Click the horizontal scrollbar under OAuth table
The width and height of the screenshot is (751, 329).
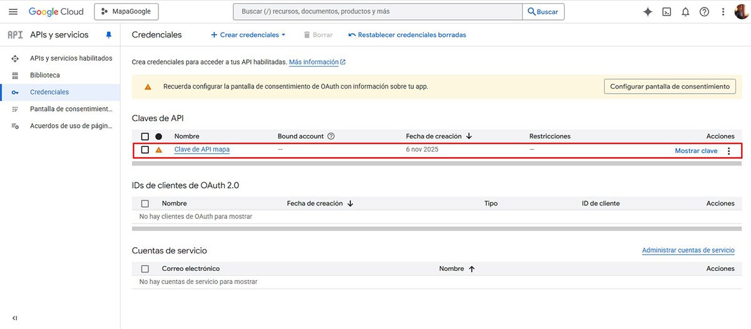click(x=437, y=228)
